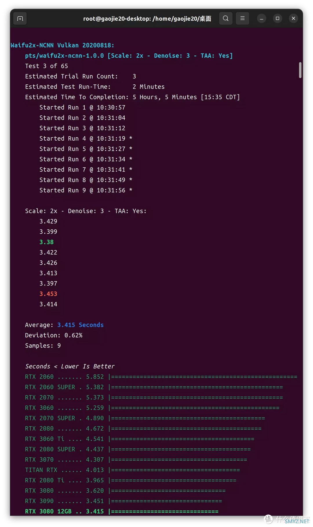Click the red 3.453 worst result
The width and height of the screenshot is (313, 527).
48,294
